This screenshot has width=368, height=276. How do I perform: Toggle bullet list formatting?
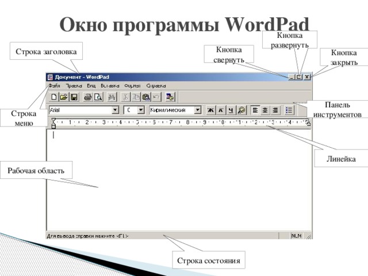pyautogui.click(x=289, y=110)
